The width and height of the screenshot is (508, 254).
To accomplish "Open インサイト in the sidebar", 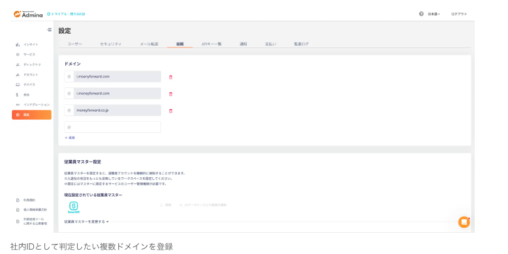I will (x=27, y=44).
